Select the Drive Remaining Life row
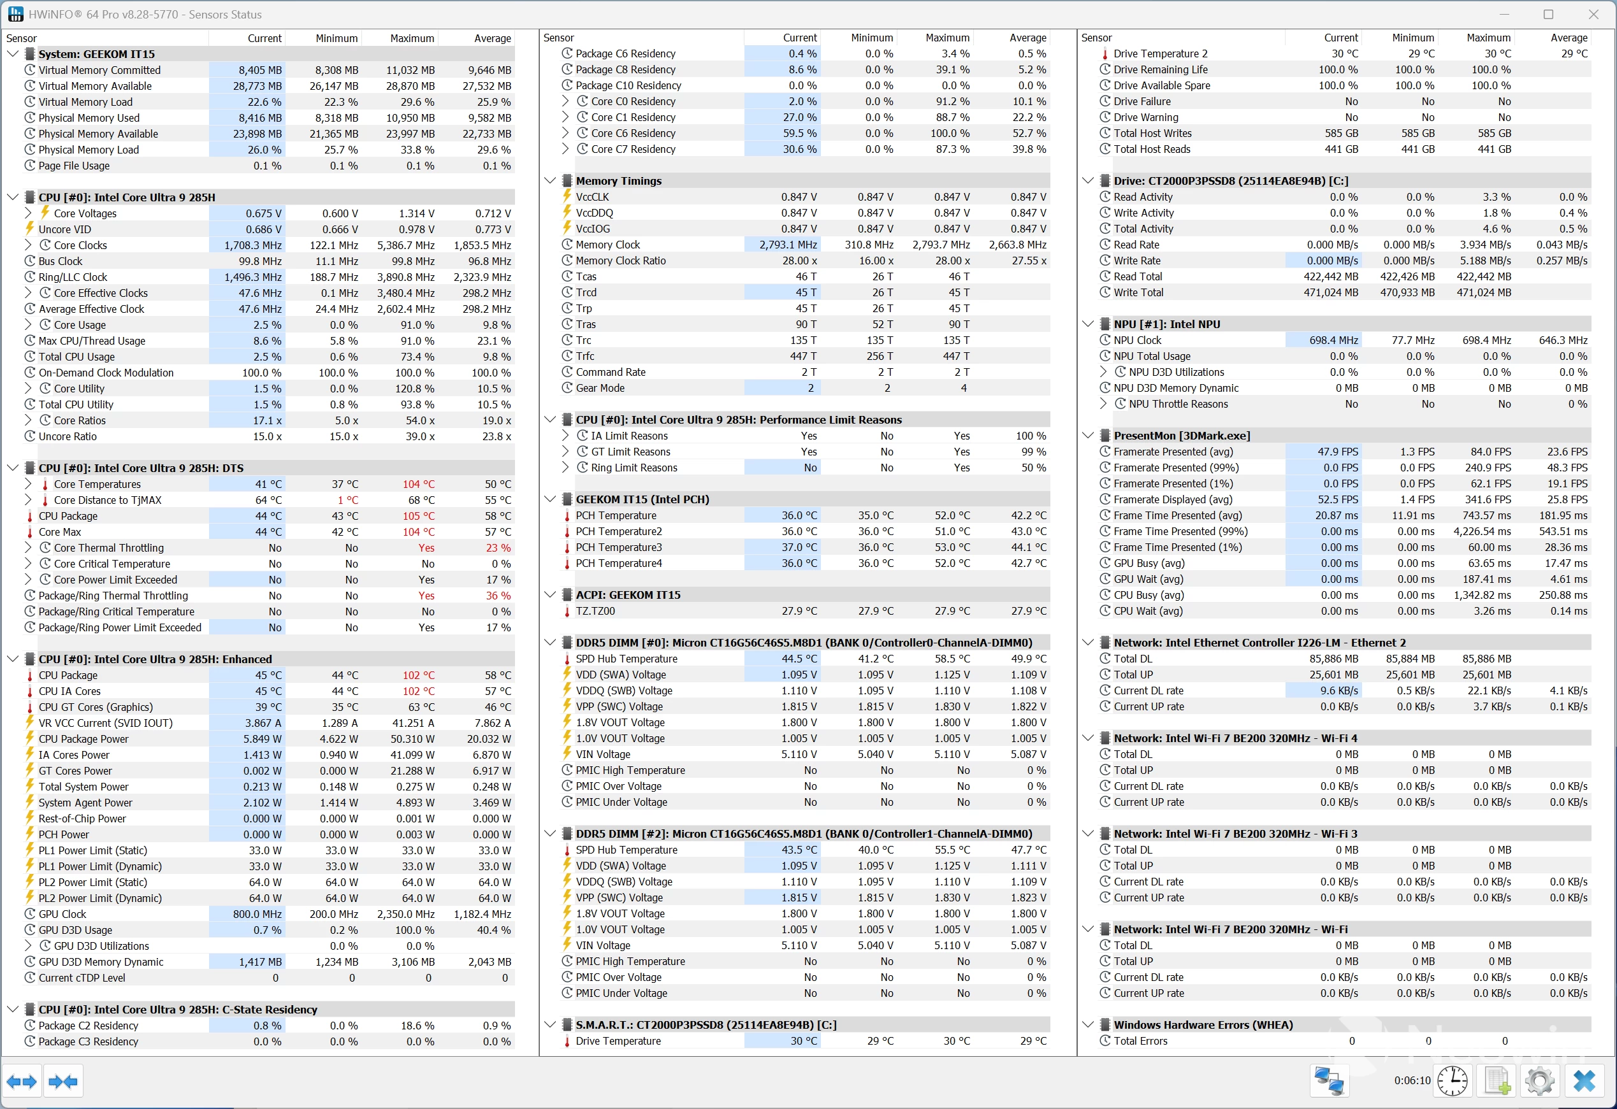The image size is (1617, 1109). click(1344, 69)
